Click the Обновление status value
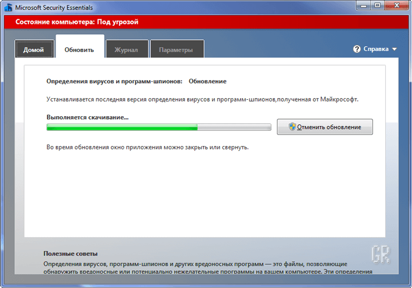Viewport: 412px width, 288px height. [x=207, y=82]
